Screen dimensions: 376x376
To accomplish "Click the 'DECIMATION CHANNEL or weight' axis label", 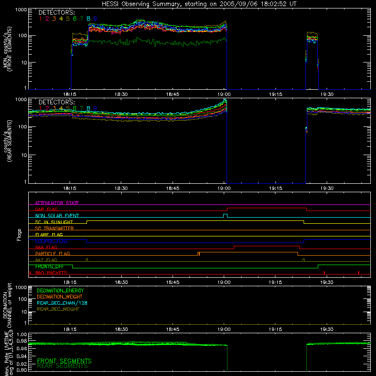I will [7, 305].
